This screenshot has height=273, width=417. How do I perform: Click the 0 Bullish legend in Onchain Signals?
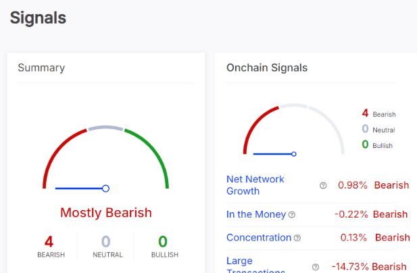point(377,145)
